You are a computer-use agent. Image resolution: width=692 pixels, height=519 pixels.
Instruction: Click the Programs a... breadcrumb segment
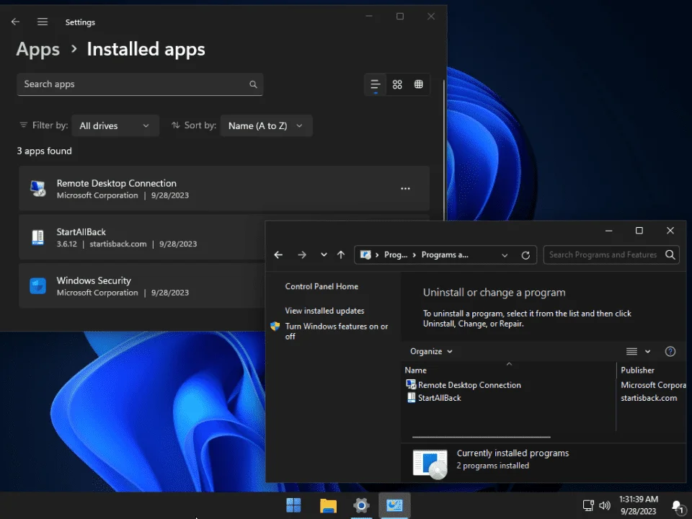pos(445,254)
